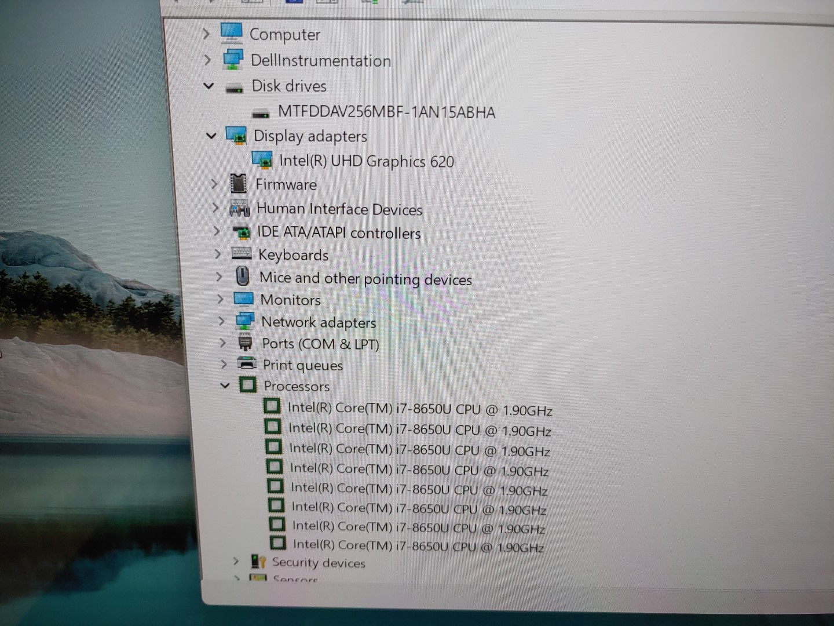
Task: Select the Display adapters label
Action: (x=310, y=136)
